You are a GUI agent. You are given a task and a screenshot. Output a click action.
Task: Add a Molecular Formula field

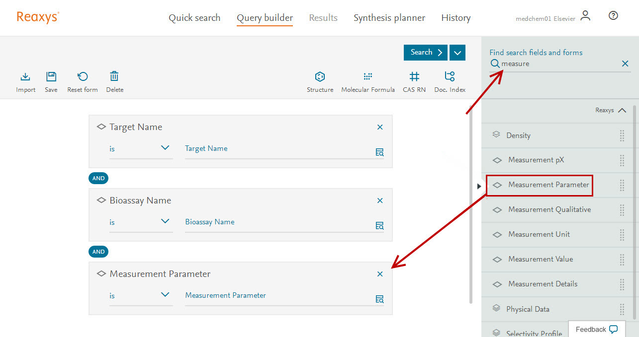367,77
